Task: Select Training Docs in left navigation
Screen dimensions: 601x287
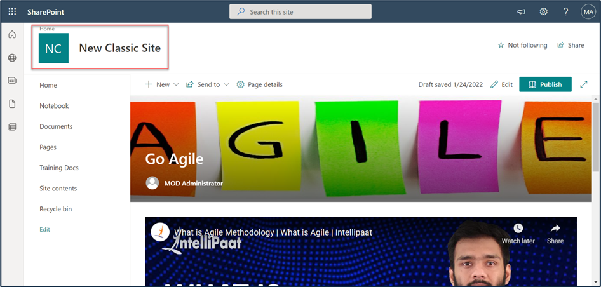Action: click(59, 168)
